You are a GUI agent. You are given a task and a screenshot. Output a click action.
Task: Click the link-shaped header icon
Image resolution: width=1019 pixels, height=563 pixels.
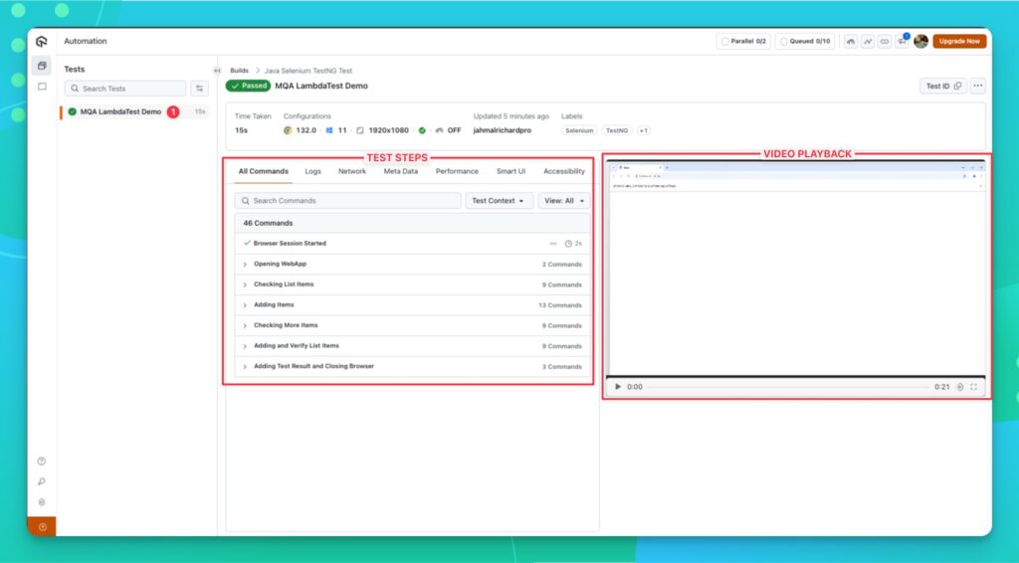click(885, 41)
